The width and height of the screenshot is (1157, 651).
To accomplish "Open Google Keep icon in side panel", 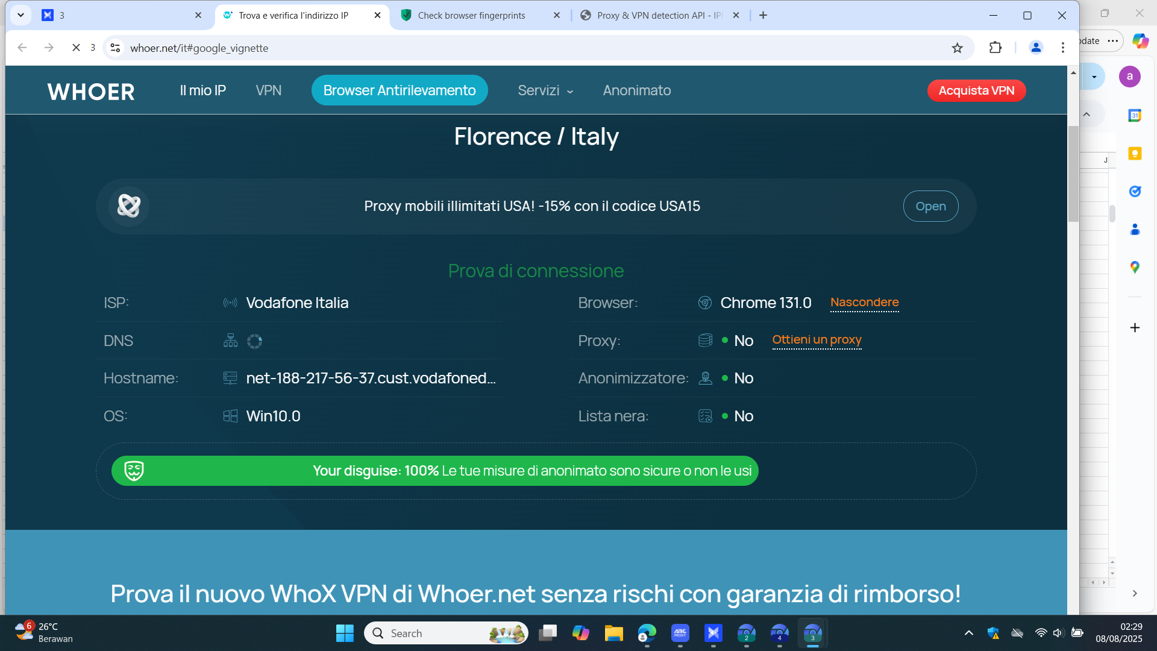I will (1135, 153).
